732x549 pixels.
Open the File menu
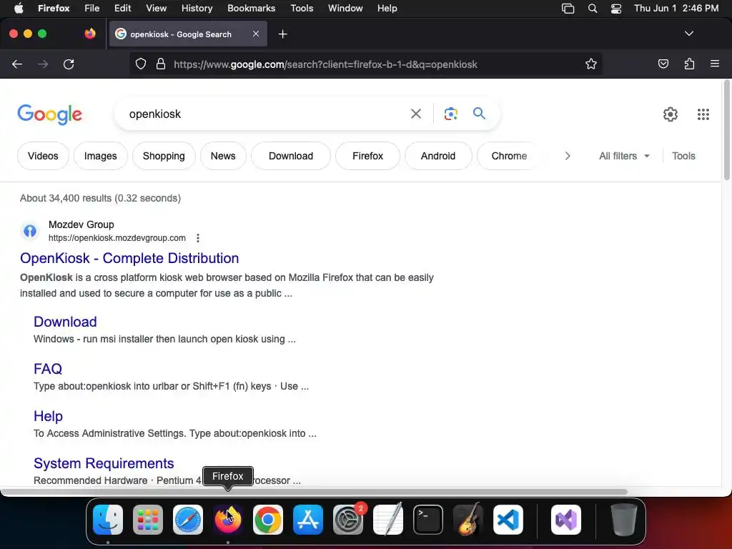(91, 9)
